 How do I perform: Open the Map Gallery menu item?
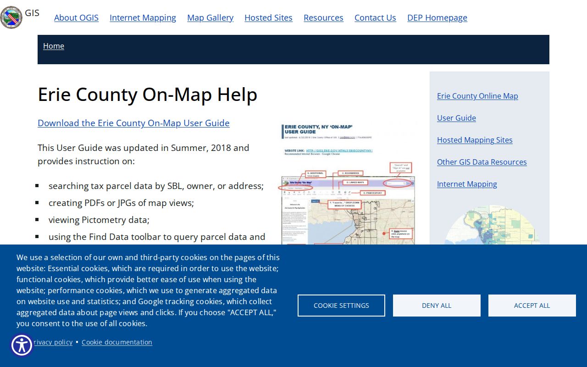tap(210, 17)
